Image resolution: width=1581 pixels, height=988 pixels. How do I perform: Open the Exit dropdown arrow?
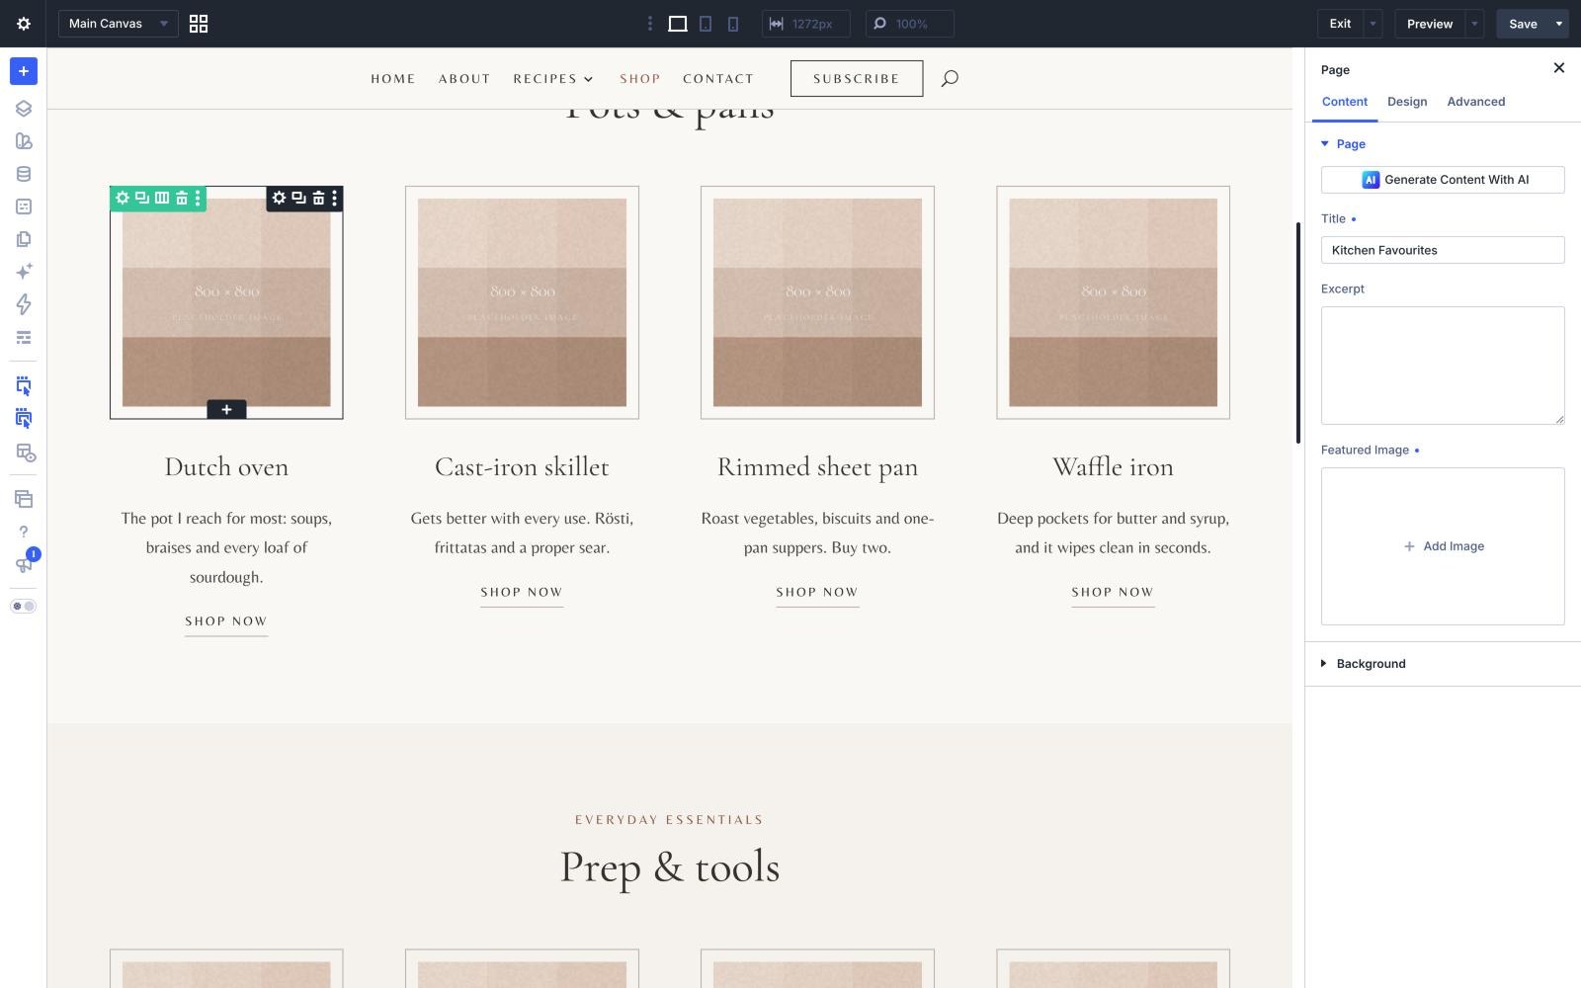(x=1373, y=24)
